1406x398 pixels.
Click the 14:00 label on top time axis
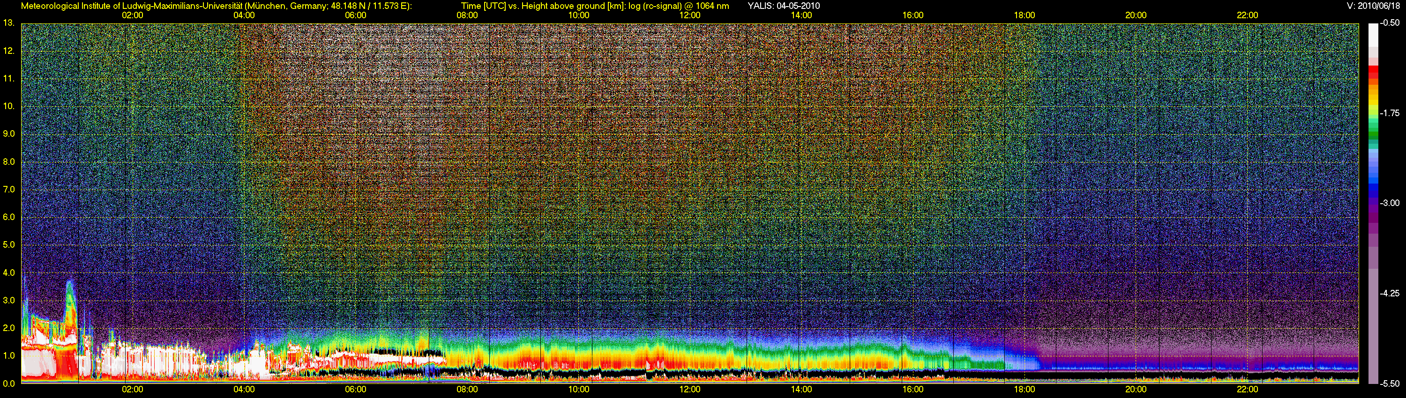[801, 15]
